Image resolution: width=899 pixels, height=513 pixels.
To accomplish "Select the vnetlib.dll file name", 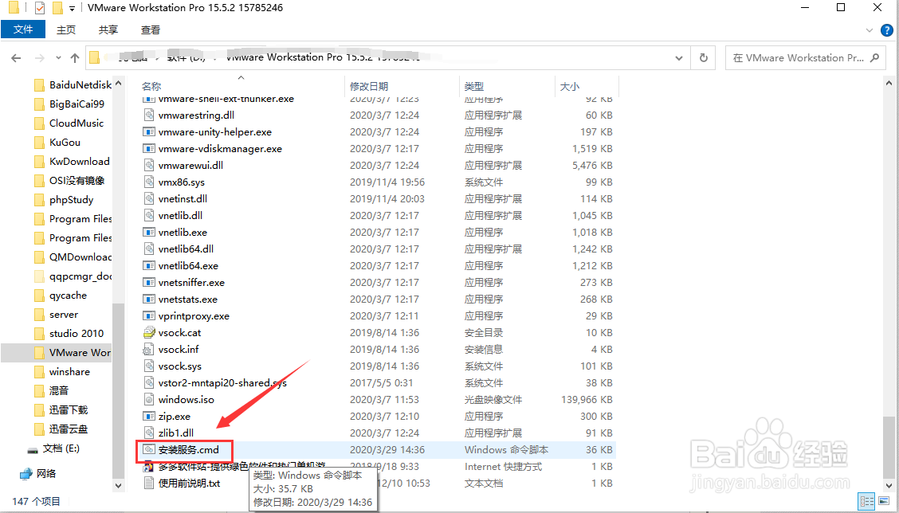I will [x=180, y=216].
